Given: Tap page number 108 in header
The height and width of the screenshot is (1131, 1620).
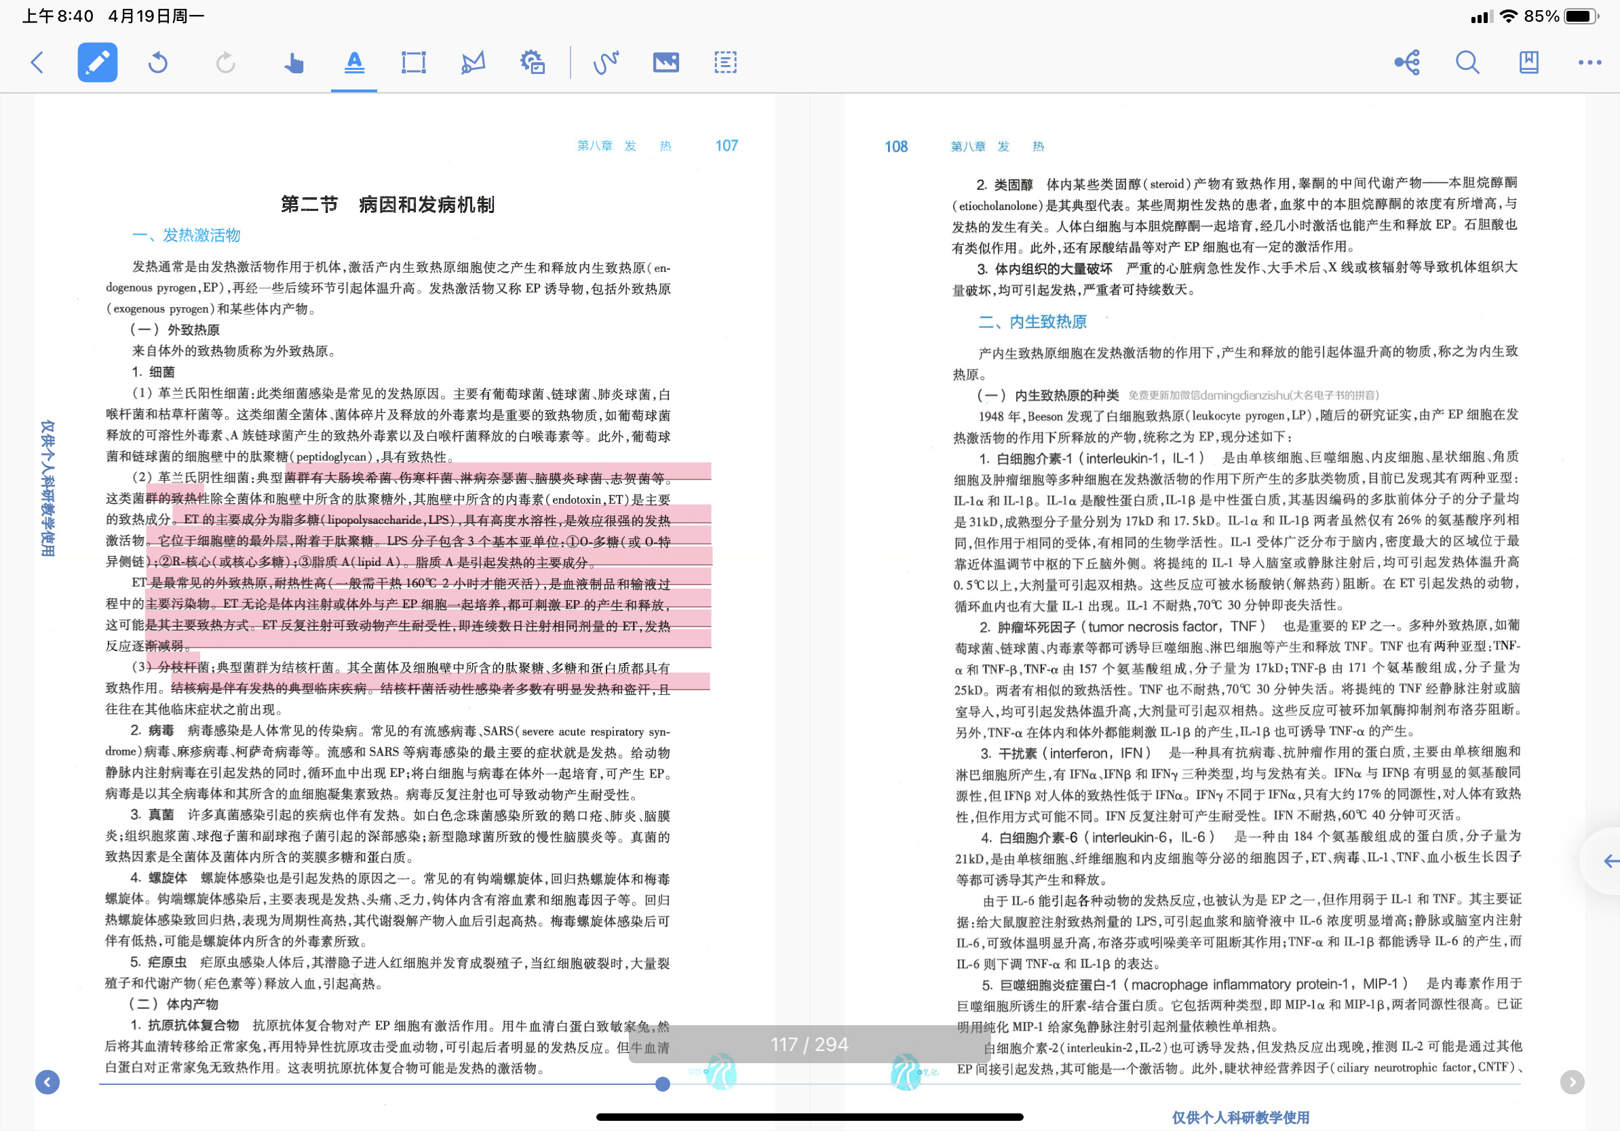Looking at the screenshot, I should (x=896, y=146).
